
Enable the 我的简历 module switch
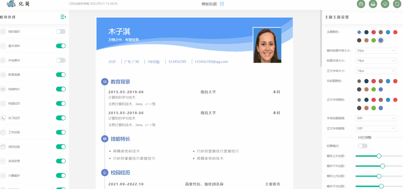61,32
